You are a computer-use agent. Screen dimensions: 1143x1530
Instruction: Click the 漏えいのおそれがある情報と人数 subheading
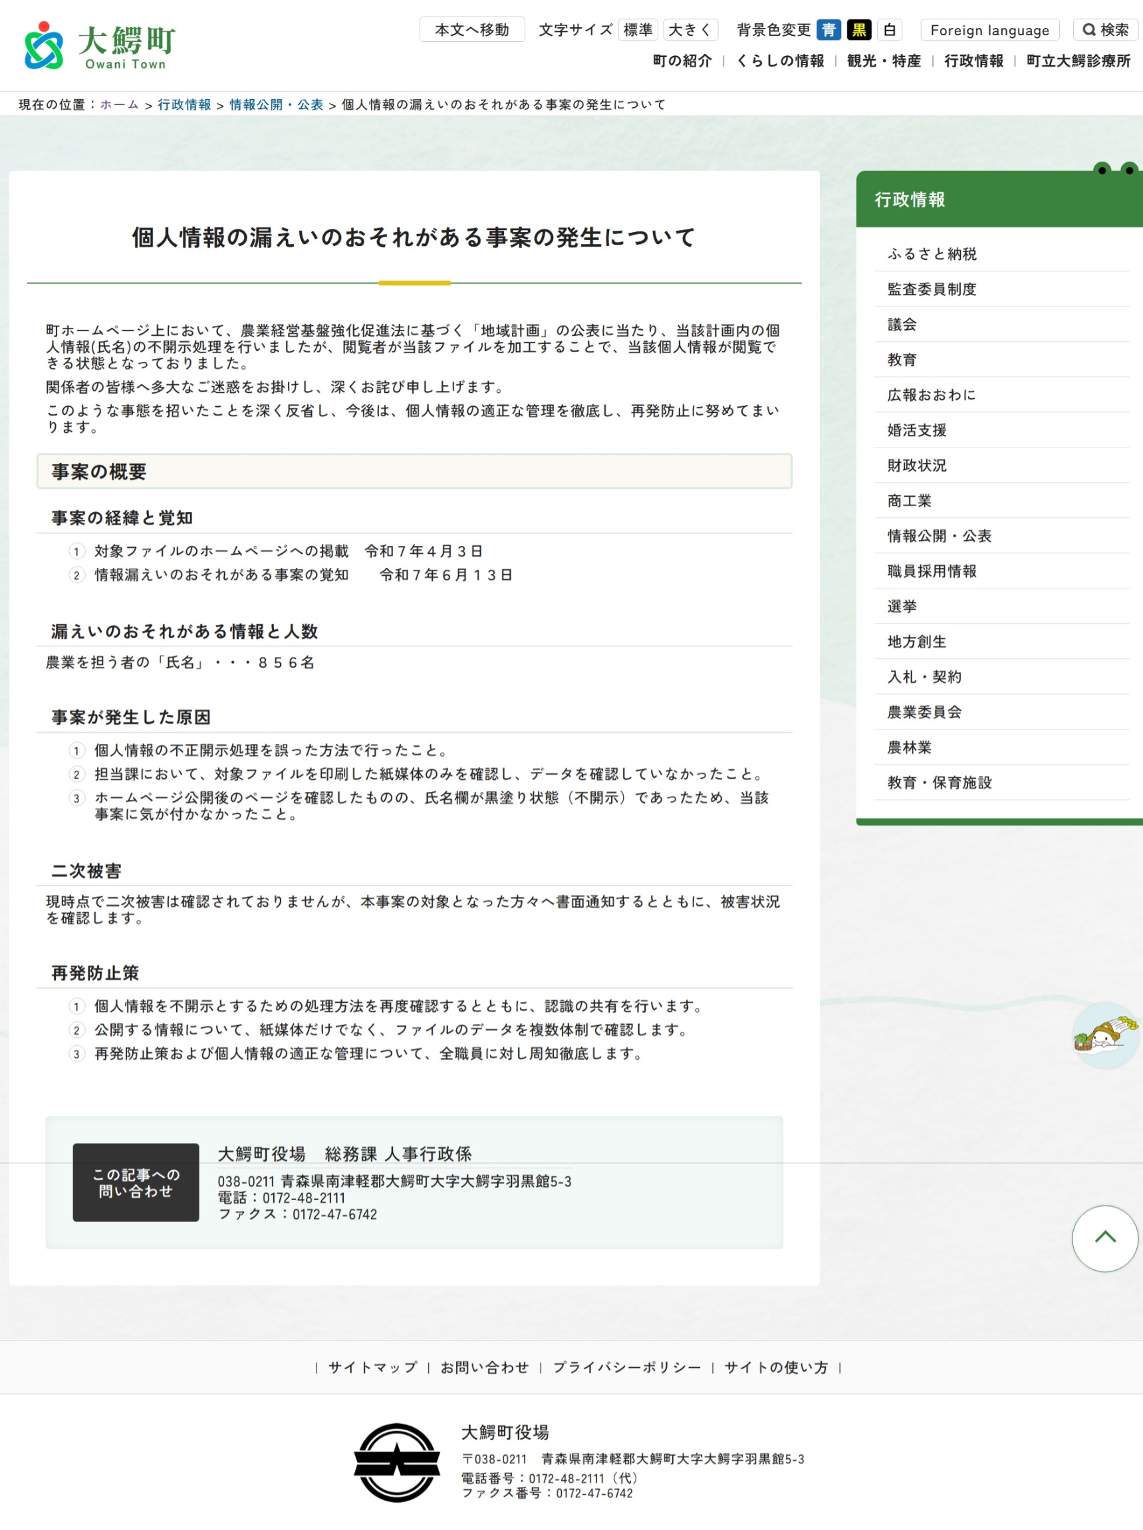click(x=185, y=632)
